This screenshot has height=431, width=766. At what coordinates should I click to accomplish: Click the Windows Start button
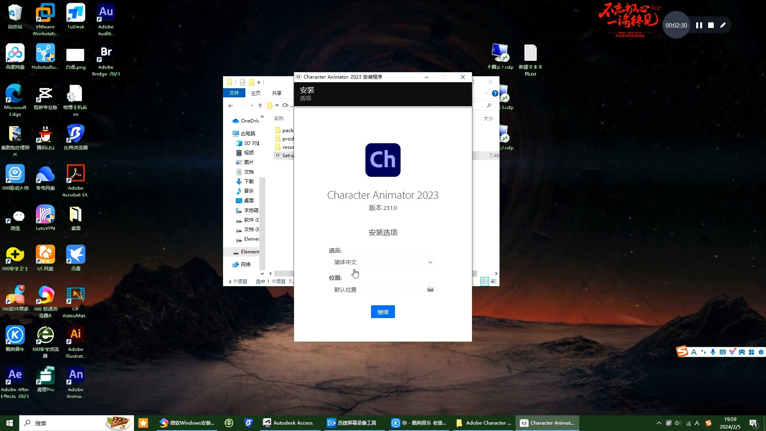tap(10, 423)
